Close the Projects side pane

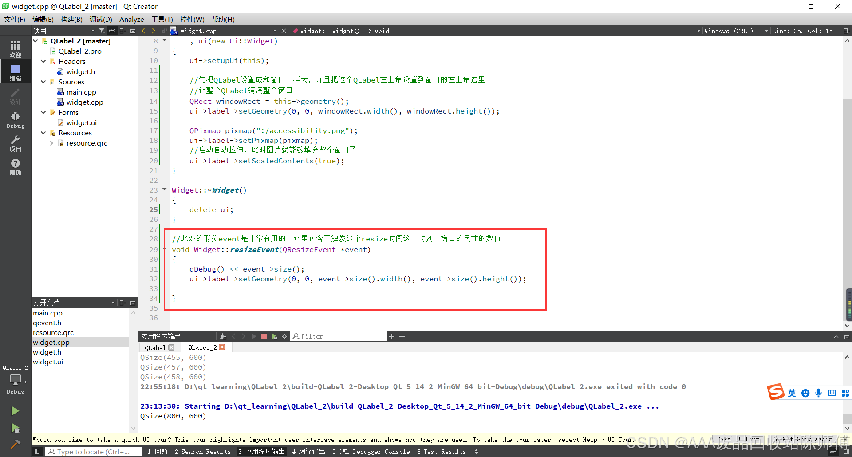pos(133,31)
